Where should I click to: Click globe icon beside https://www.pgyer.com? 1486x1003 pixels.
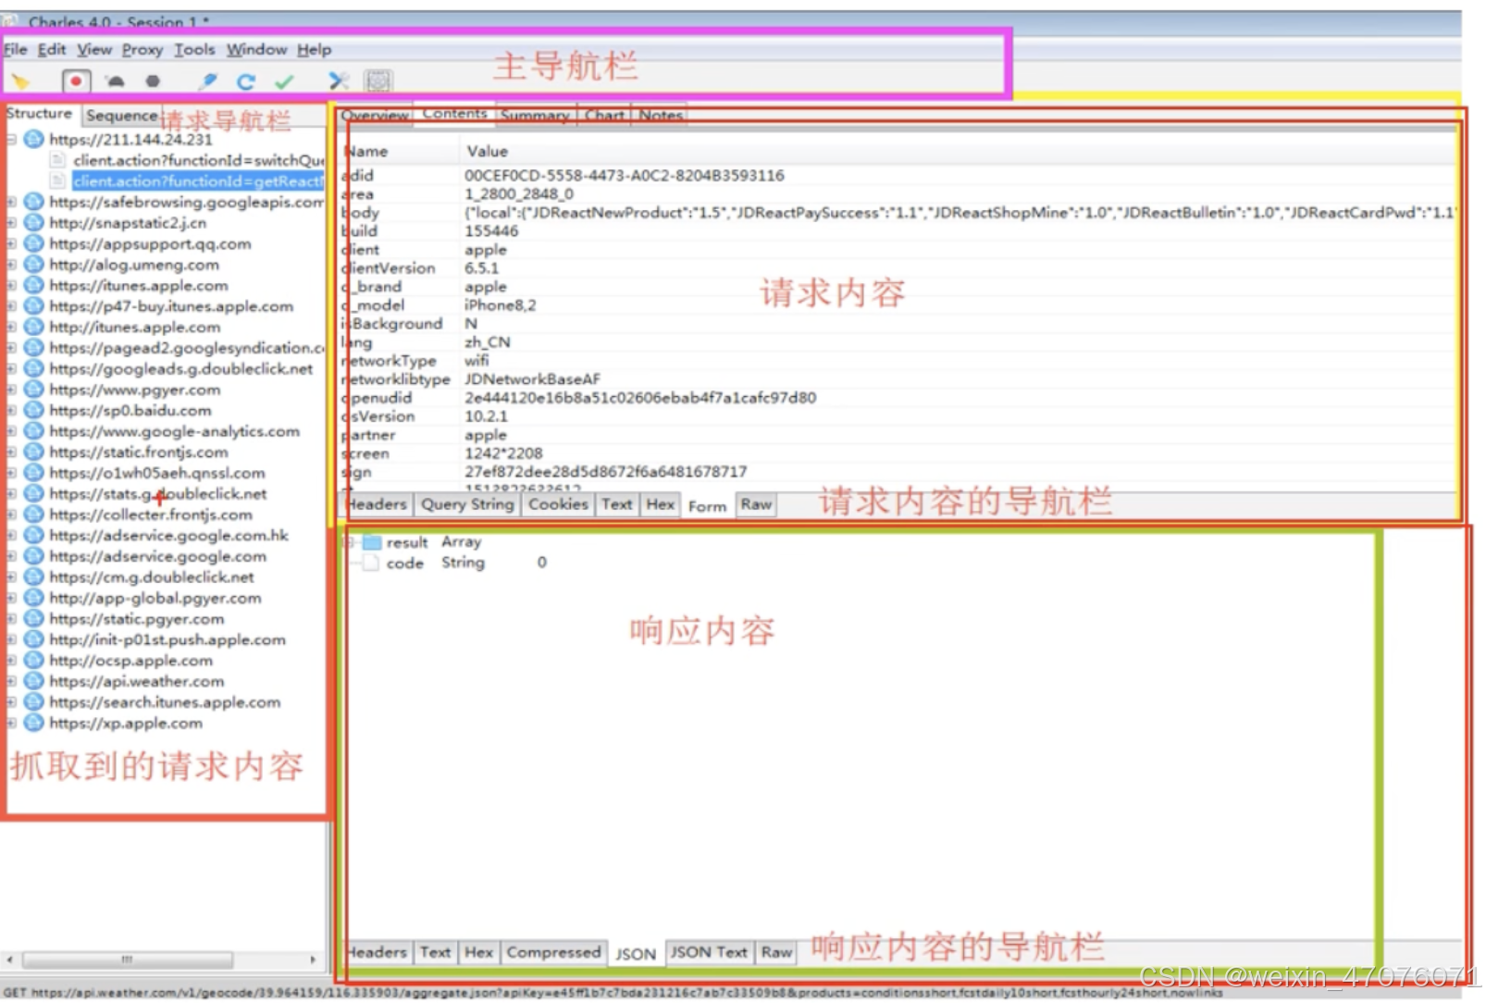(34, 390)
